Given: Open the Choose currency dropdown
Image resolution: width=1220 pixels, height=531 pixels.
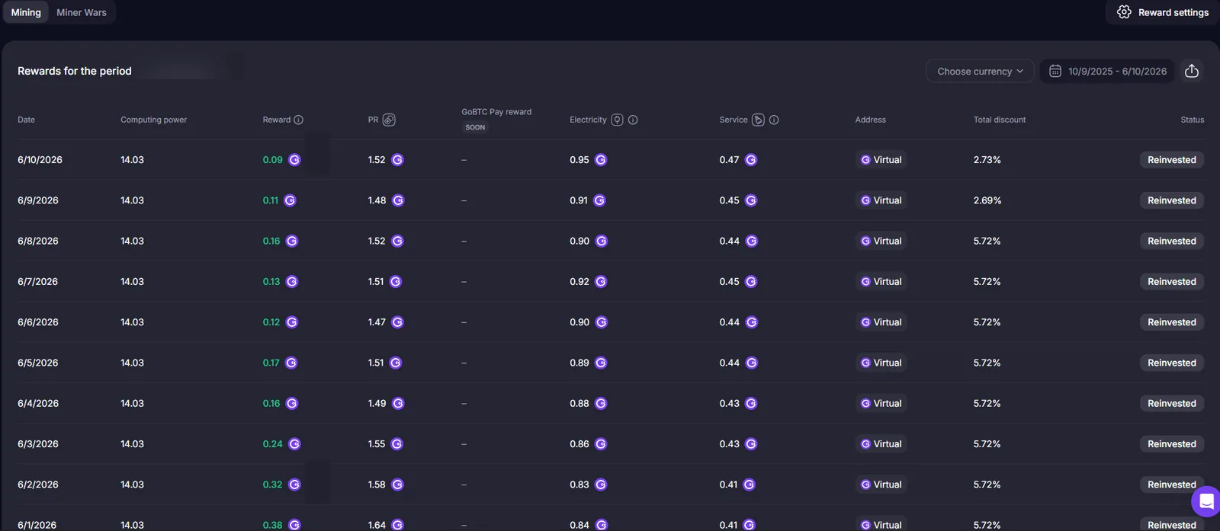Looking at the screenshot, I should point(980,71).
